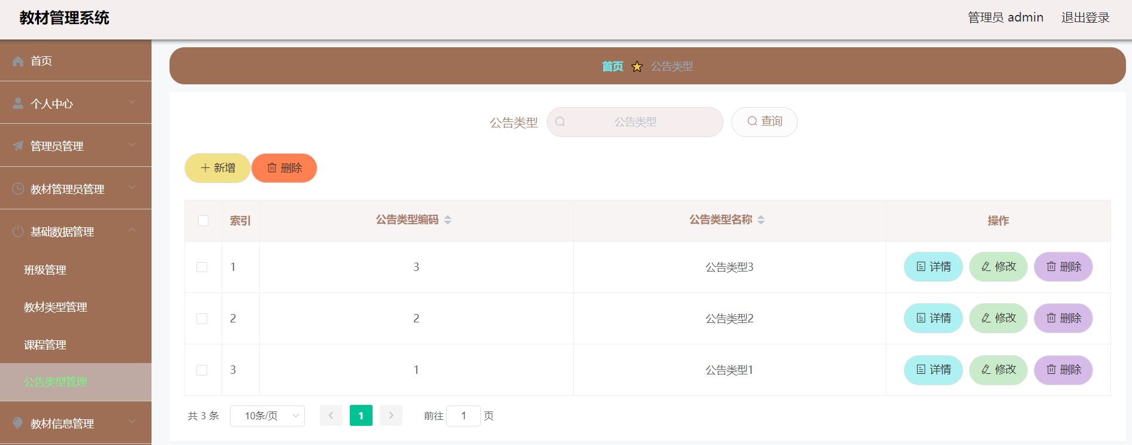View 详情 for 公告类型1
Screen dimensions: 1132x445
coord(933,370)
